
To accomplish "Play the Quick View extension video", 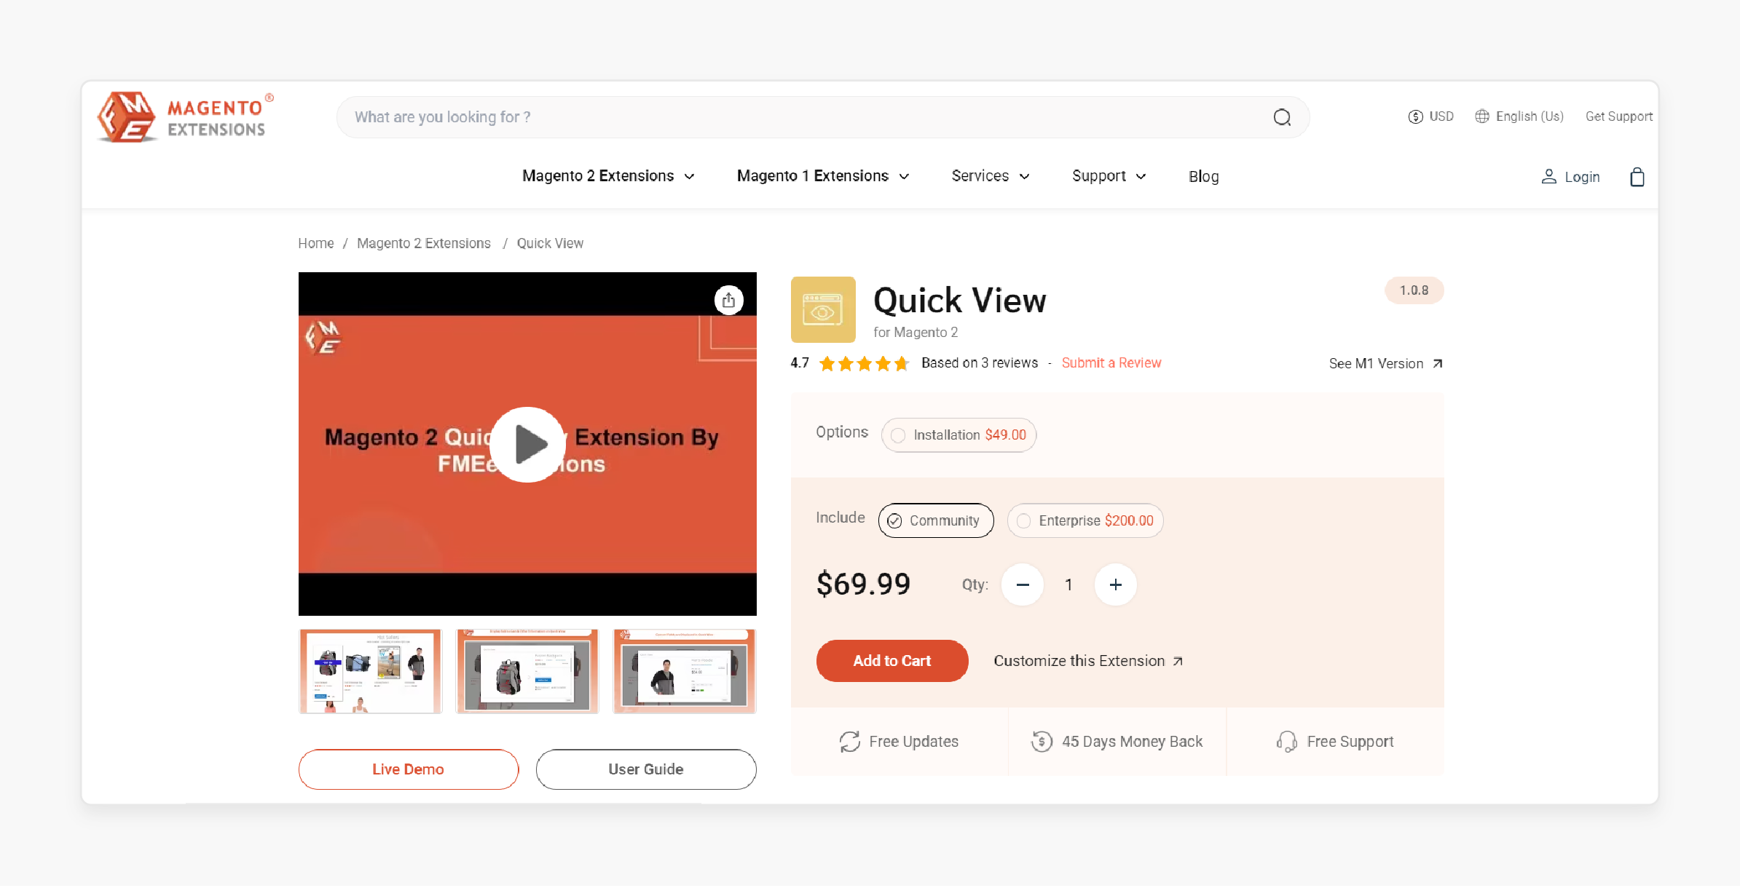I will (x=528, y=444).
